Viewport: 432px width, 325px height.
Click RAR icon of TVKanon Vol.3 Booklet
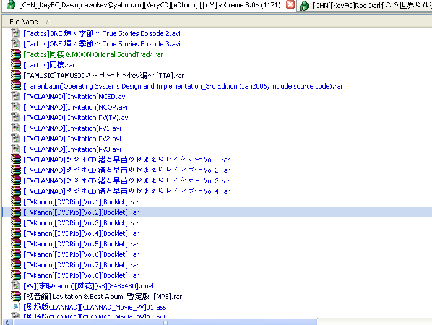16,223
